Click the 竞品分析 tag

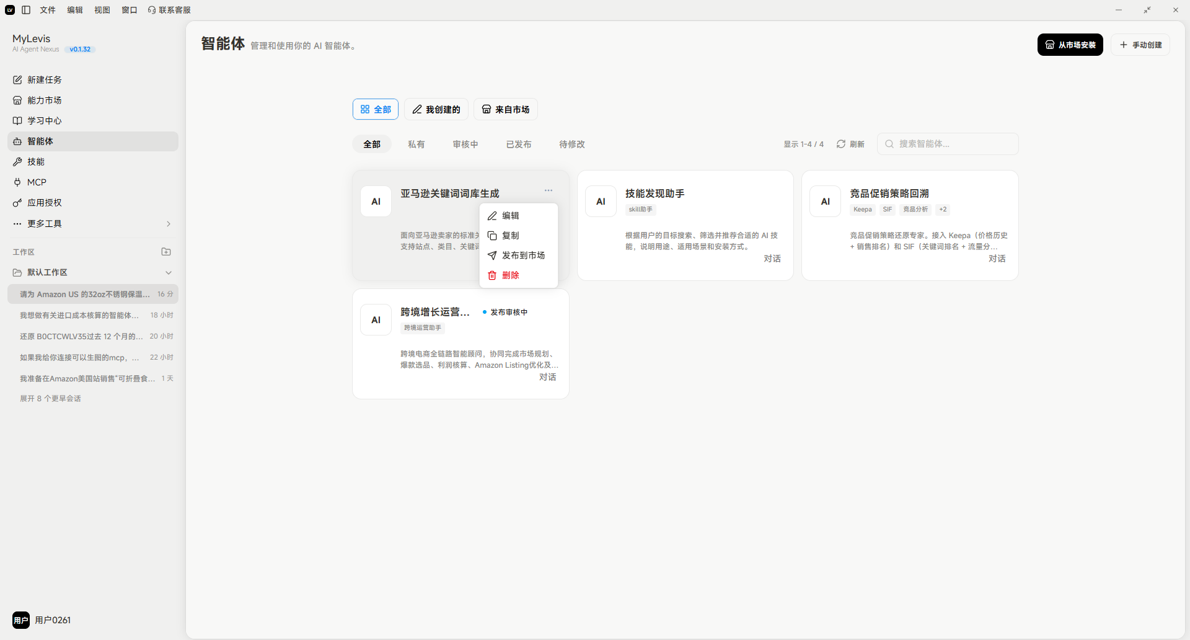[915, 210]
